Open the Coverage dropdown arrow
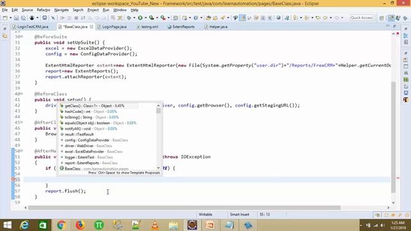411x231 pixels. tap(157, 18)
